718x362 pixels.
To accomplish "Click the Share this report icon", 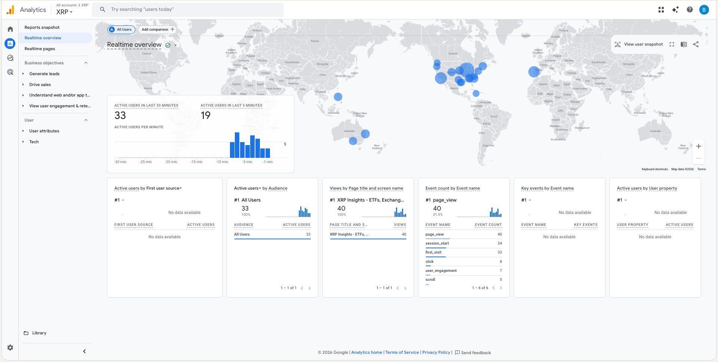I will pyautogui.click(x=696, y=44).
